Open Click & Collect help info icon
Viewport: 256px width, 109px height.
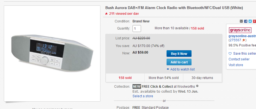[197, 86]
